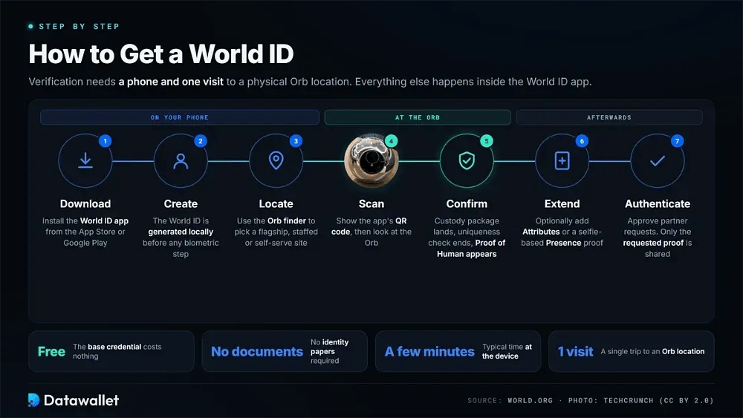Click the 'Verification needs a phone and one visit' subtitle
Screen dimensions: 743x418
coord(310,82)
